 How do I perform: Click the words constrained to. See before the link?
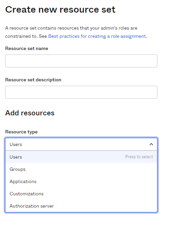(x=26, y=36)
